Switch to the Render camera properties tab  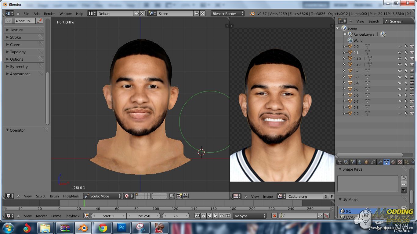(339, 162)
